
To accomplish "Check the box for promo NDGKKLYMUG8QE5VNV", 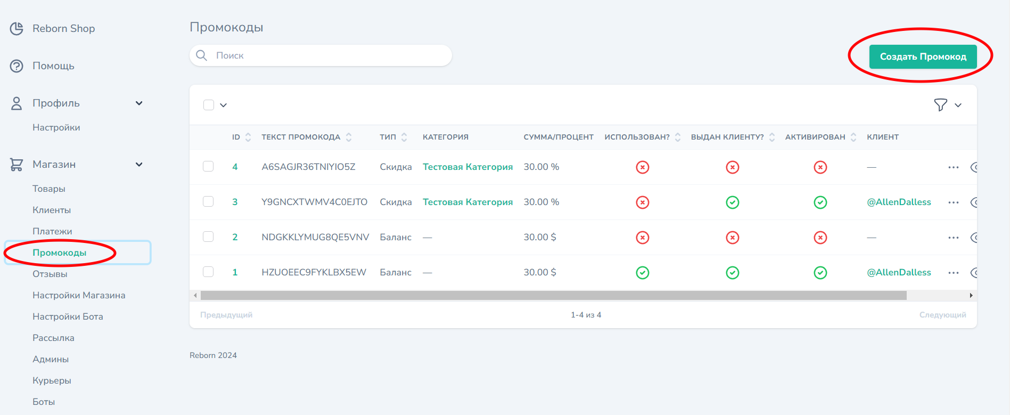I will 208,237.
